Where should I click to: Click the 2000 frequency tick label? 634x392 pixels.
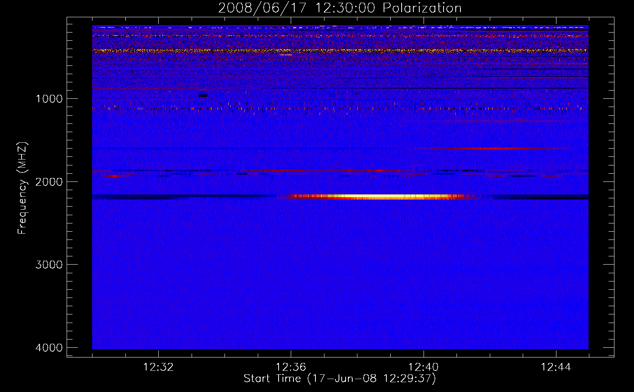(49, 182)
